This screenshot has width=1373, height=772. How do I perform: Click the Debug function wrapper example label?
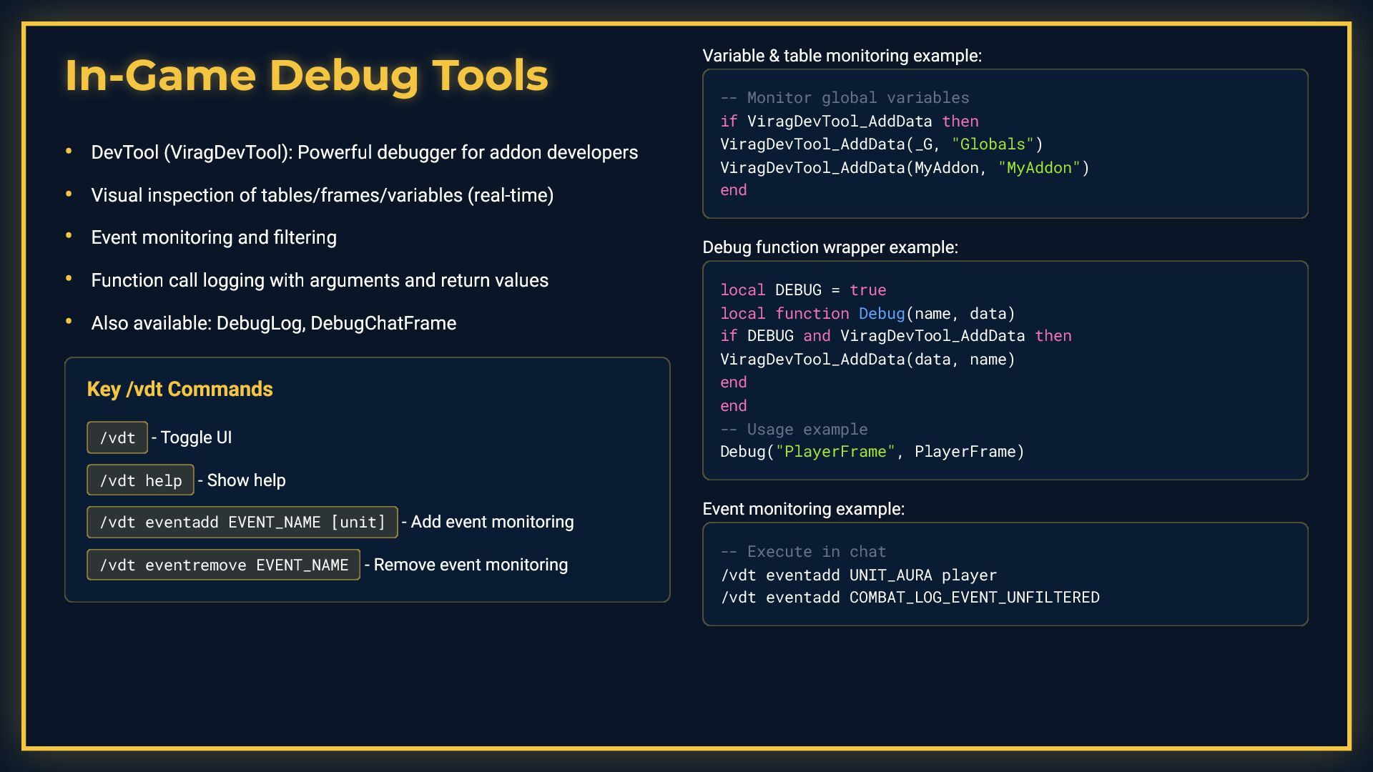[830, 247]
